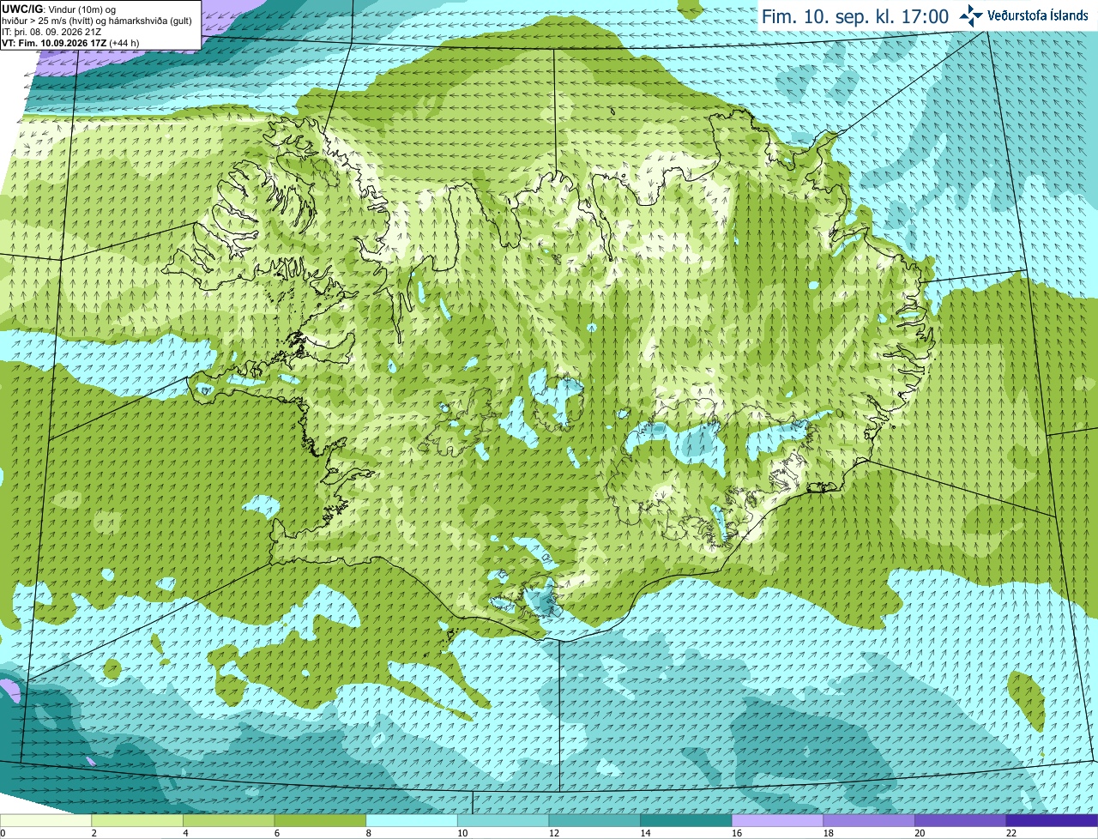Click the legend tick label 10
Screen dimensions: 1098x839
(x=462, y=833)
